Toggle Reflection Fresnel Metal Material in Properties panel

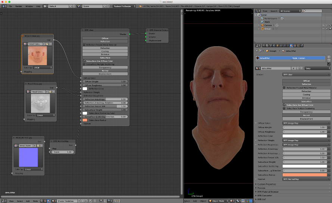284,88
